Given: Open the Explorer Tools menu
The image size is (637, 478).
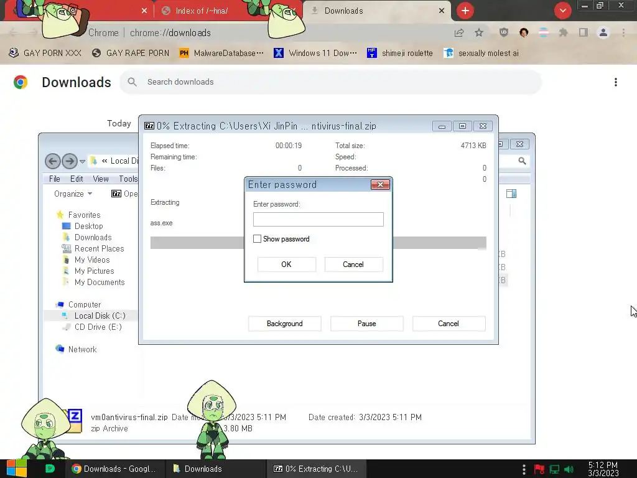Looking at the screenshot, I should coord(128,179).
